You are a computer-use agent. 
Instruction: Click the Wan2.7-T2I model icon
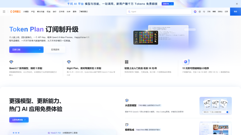49,133
